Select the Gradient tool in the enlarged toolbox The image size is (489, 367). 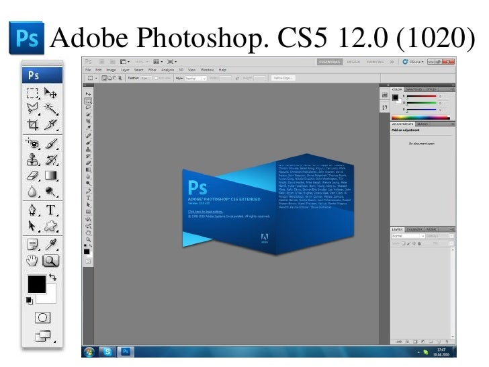coord(51,175)
